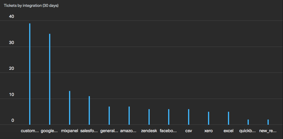Select the salesfo... bar
Viewport: 283px width, 139px height.
(x=89, y=110)
